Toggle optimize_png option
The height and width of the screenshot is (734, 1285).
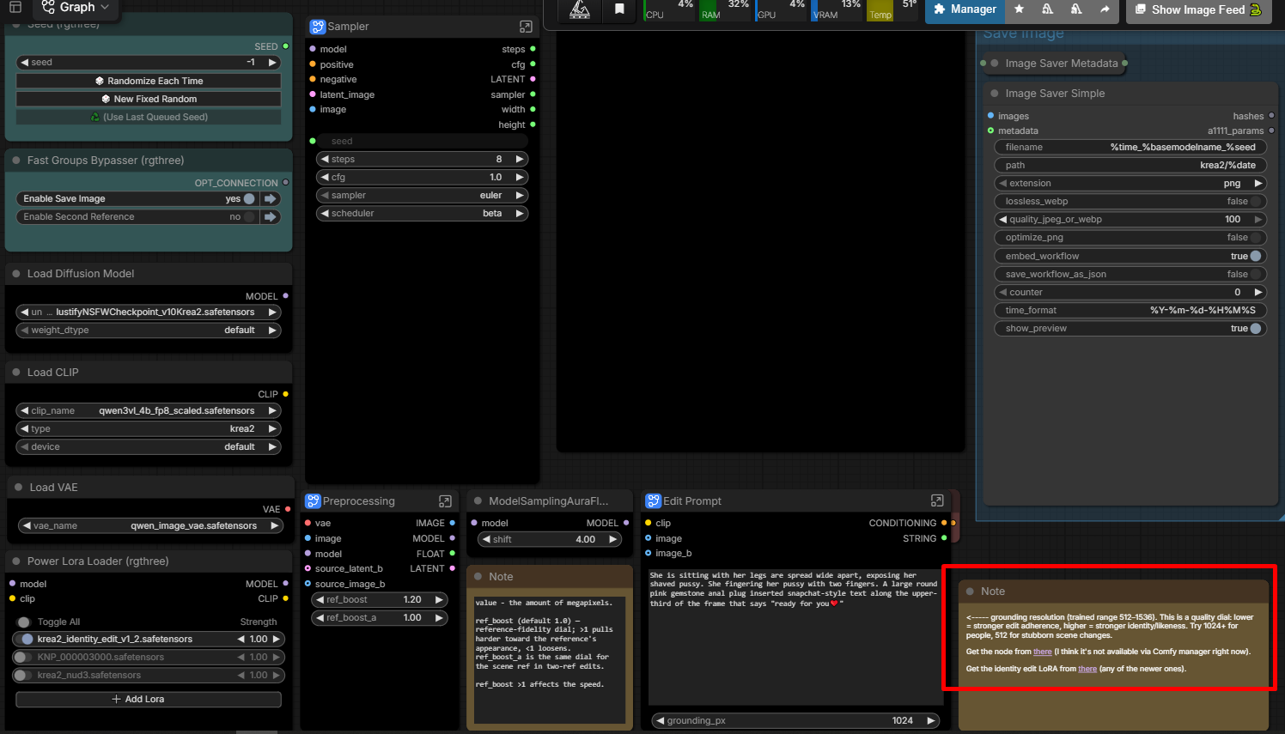coord(1255,238)
